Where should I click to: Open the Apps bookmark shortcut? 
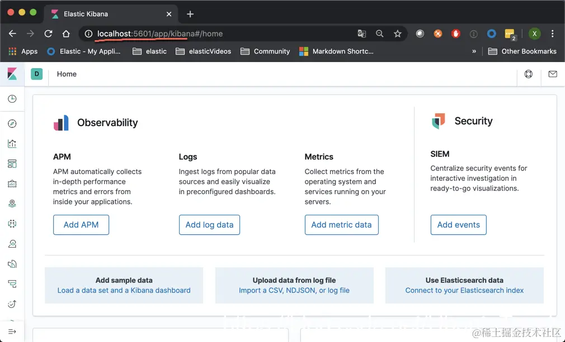tap(23, 51)
